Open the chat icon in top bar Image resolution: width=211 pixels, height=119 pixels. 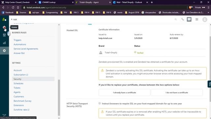click(x=189, y=20)
